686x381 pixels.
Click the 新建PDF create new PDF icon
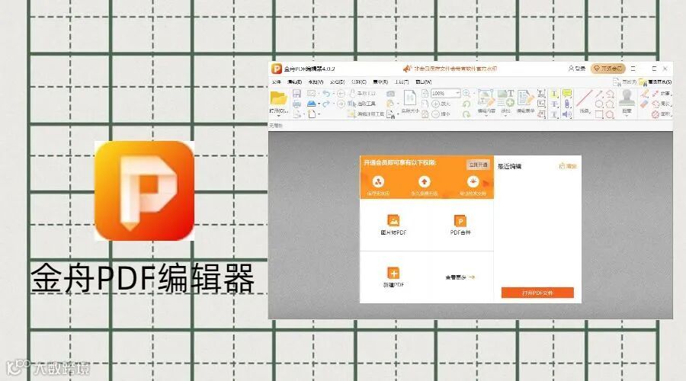pyautogui.click(x=393, y=273)
